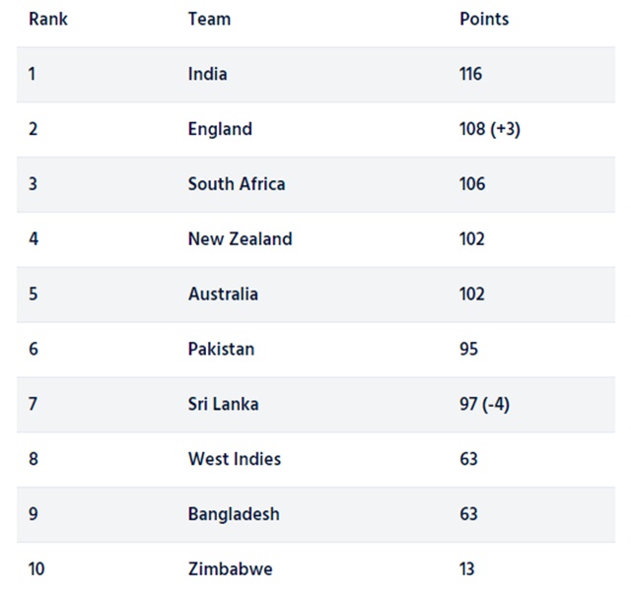
Task: Click the Points column header
Action: 484,19
